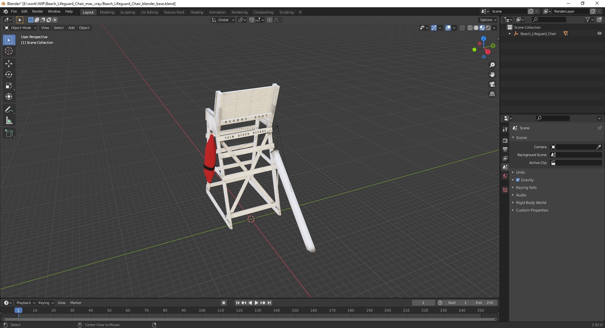The height and width of the screenshot is (328, 605).
Task: Switch to the Modeling workspace tab
Action: pyautogui.click(x=107, y=12)
